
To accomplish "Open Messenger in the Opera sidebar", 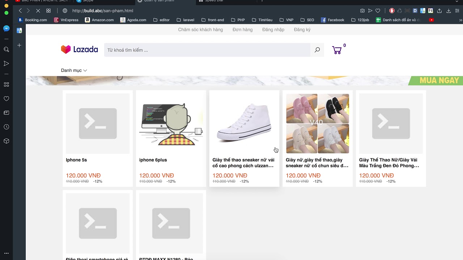I will [x=6, y=28].
